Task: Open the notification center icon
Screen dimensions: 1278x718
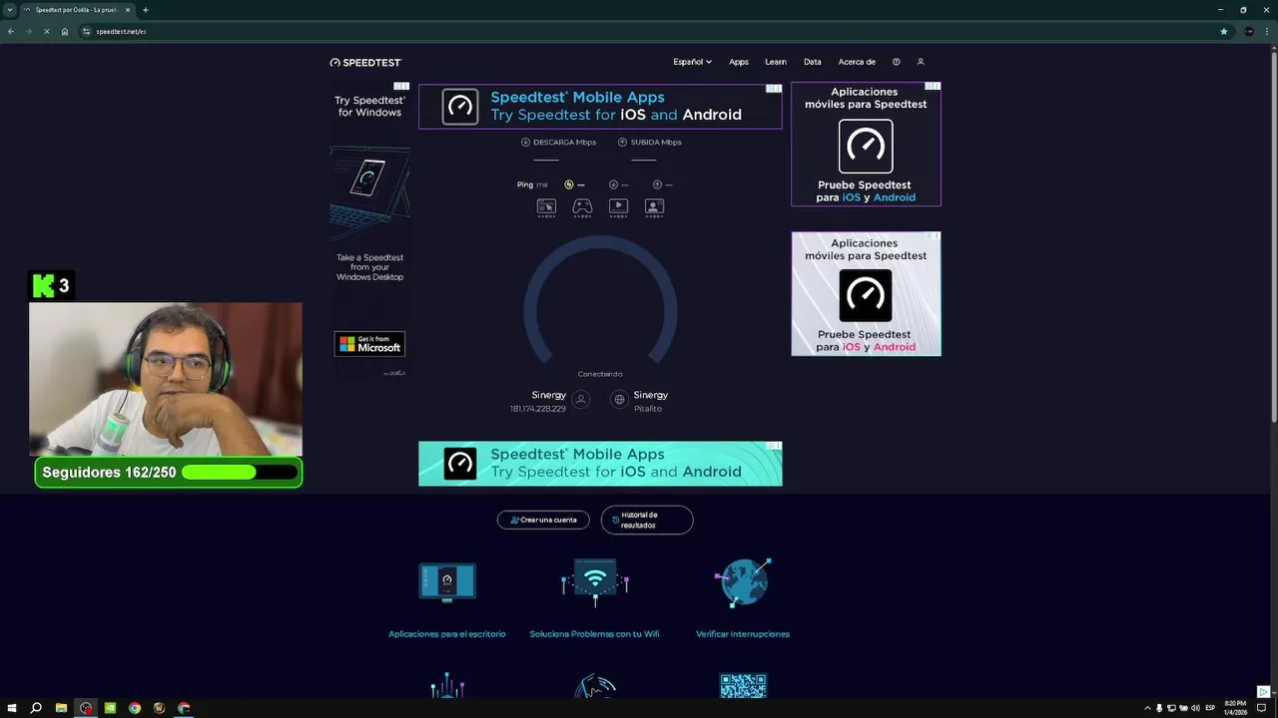Action: pyautogui.click(x=1261, y=708)
